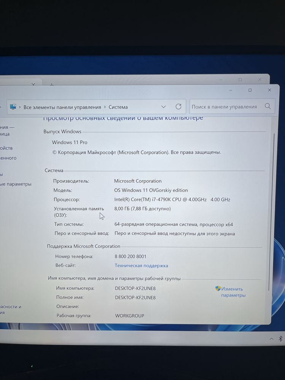Expand chevron before 'Все элементы панели управления'
The image size is (285, 380).
20,107
